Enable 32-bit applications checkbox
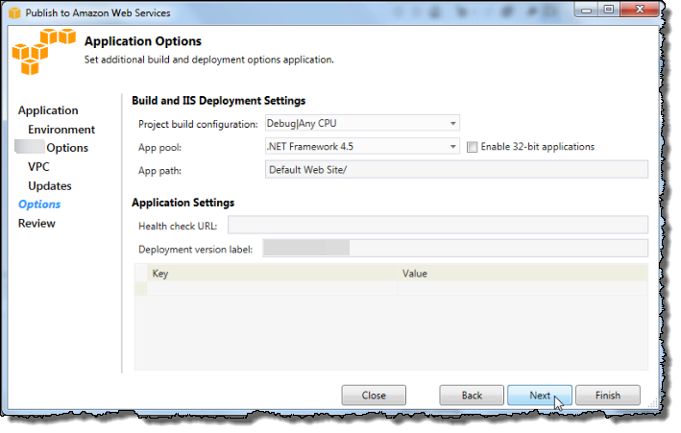This screenshot has width=681, height=433. 472,147
